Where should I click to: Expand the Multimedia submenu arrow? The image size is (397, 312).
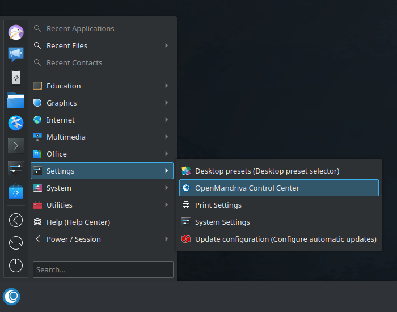(x=166, y=137)
